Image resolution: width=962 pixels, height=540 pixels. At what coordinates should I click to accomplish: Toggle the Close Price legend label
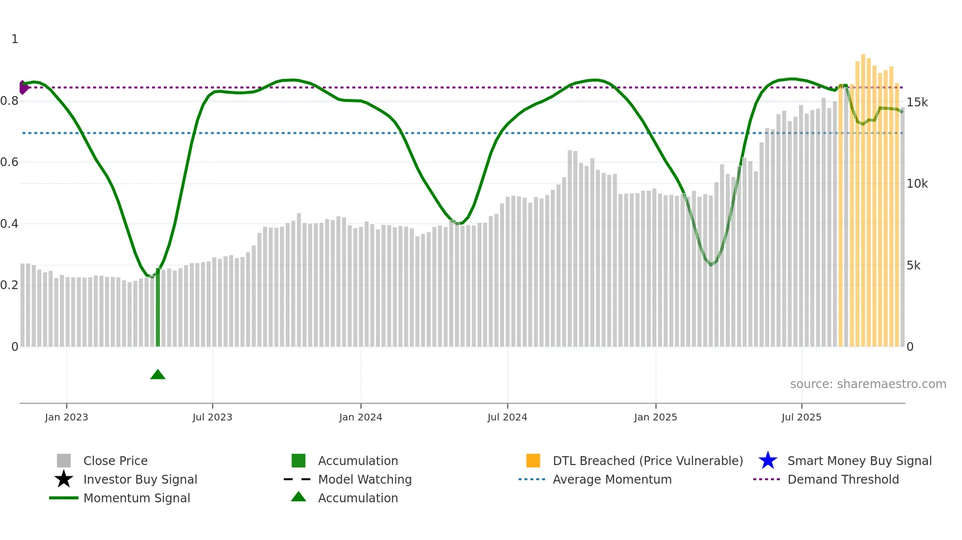[115, 461]
